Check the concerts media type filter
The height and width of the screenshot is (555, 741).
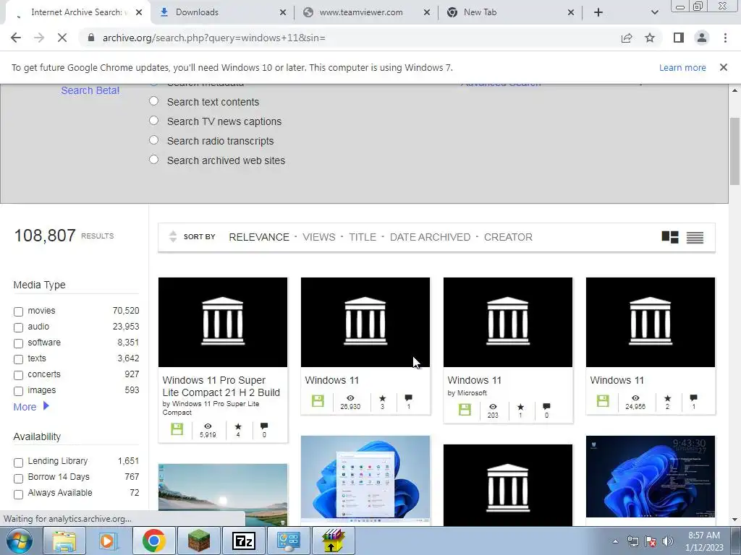(18, 375)
